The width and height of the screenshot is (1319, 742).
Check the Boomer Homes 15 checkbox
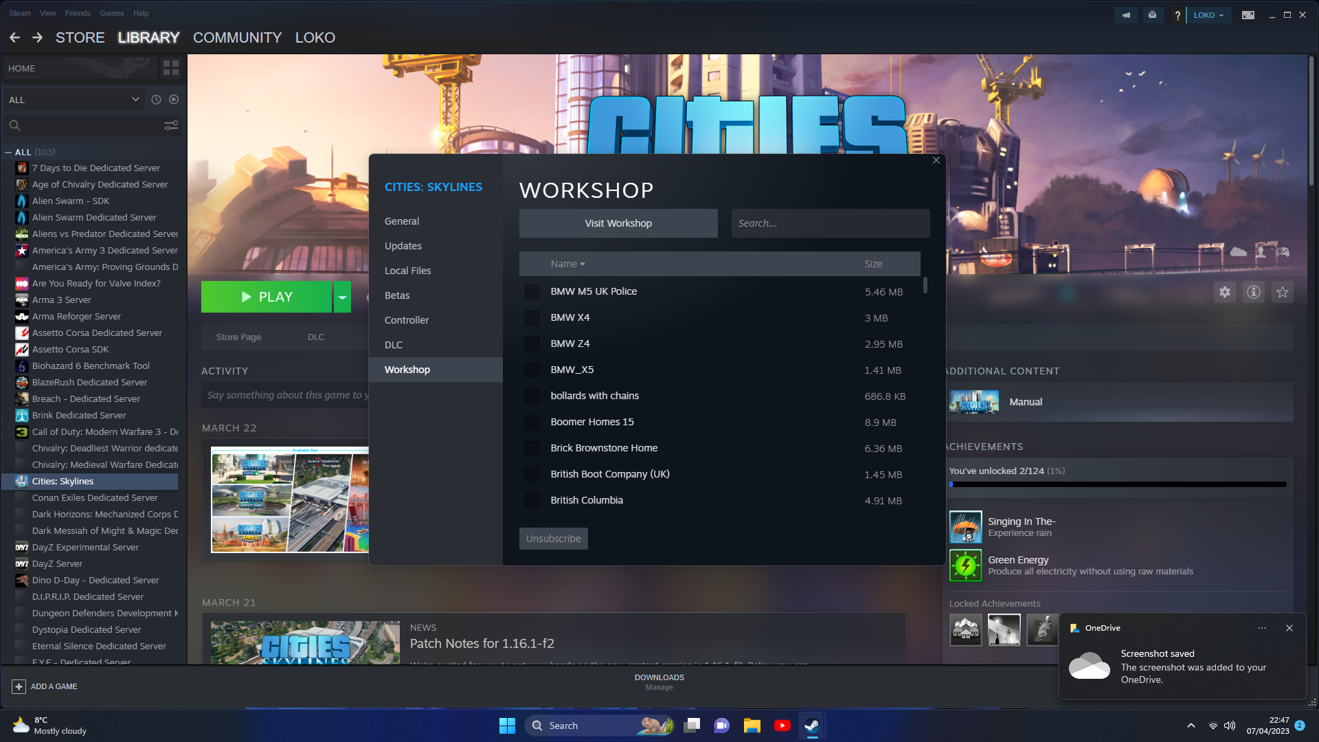coord(532,423)
